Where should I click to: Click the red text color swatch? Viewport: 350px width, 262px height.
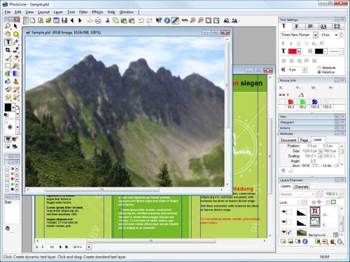coord(293,51)
